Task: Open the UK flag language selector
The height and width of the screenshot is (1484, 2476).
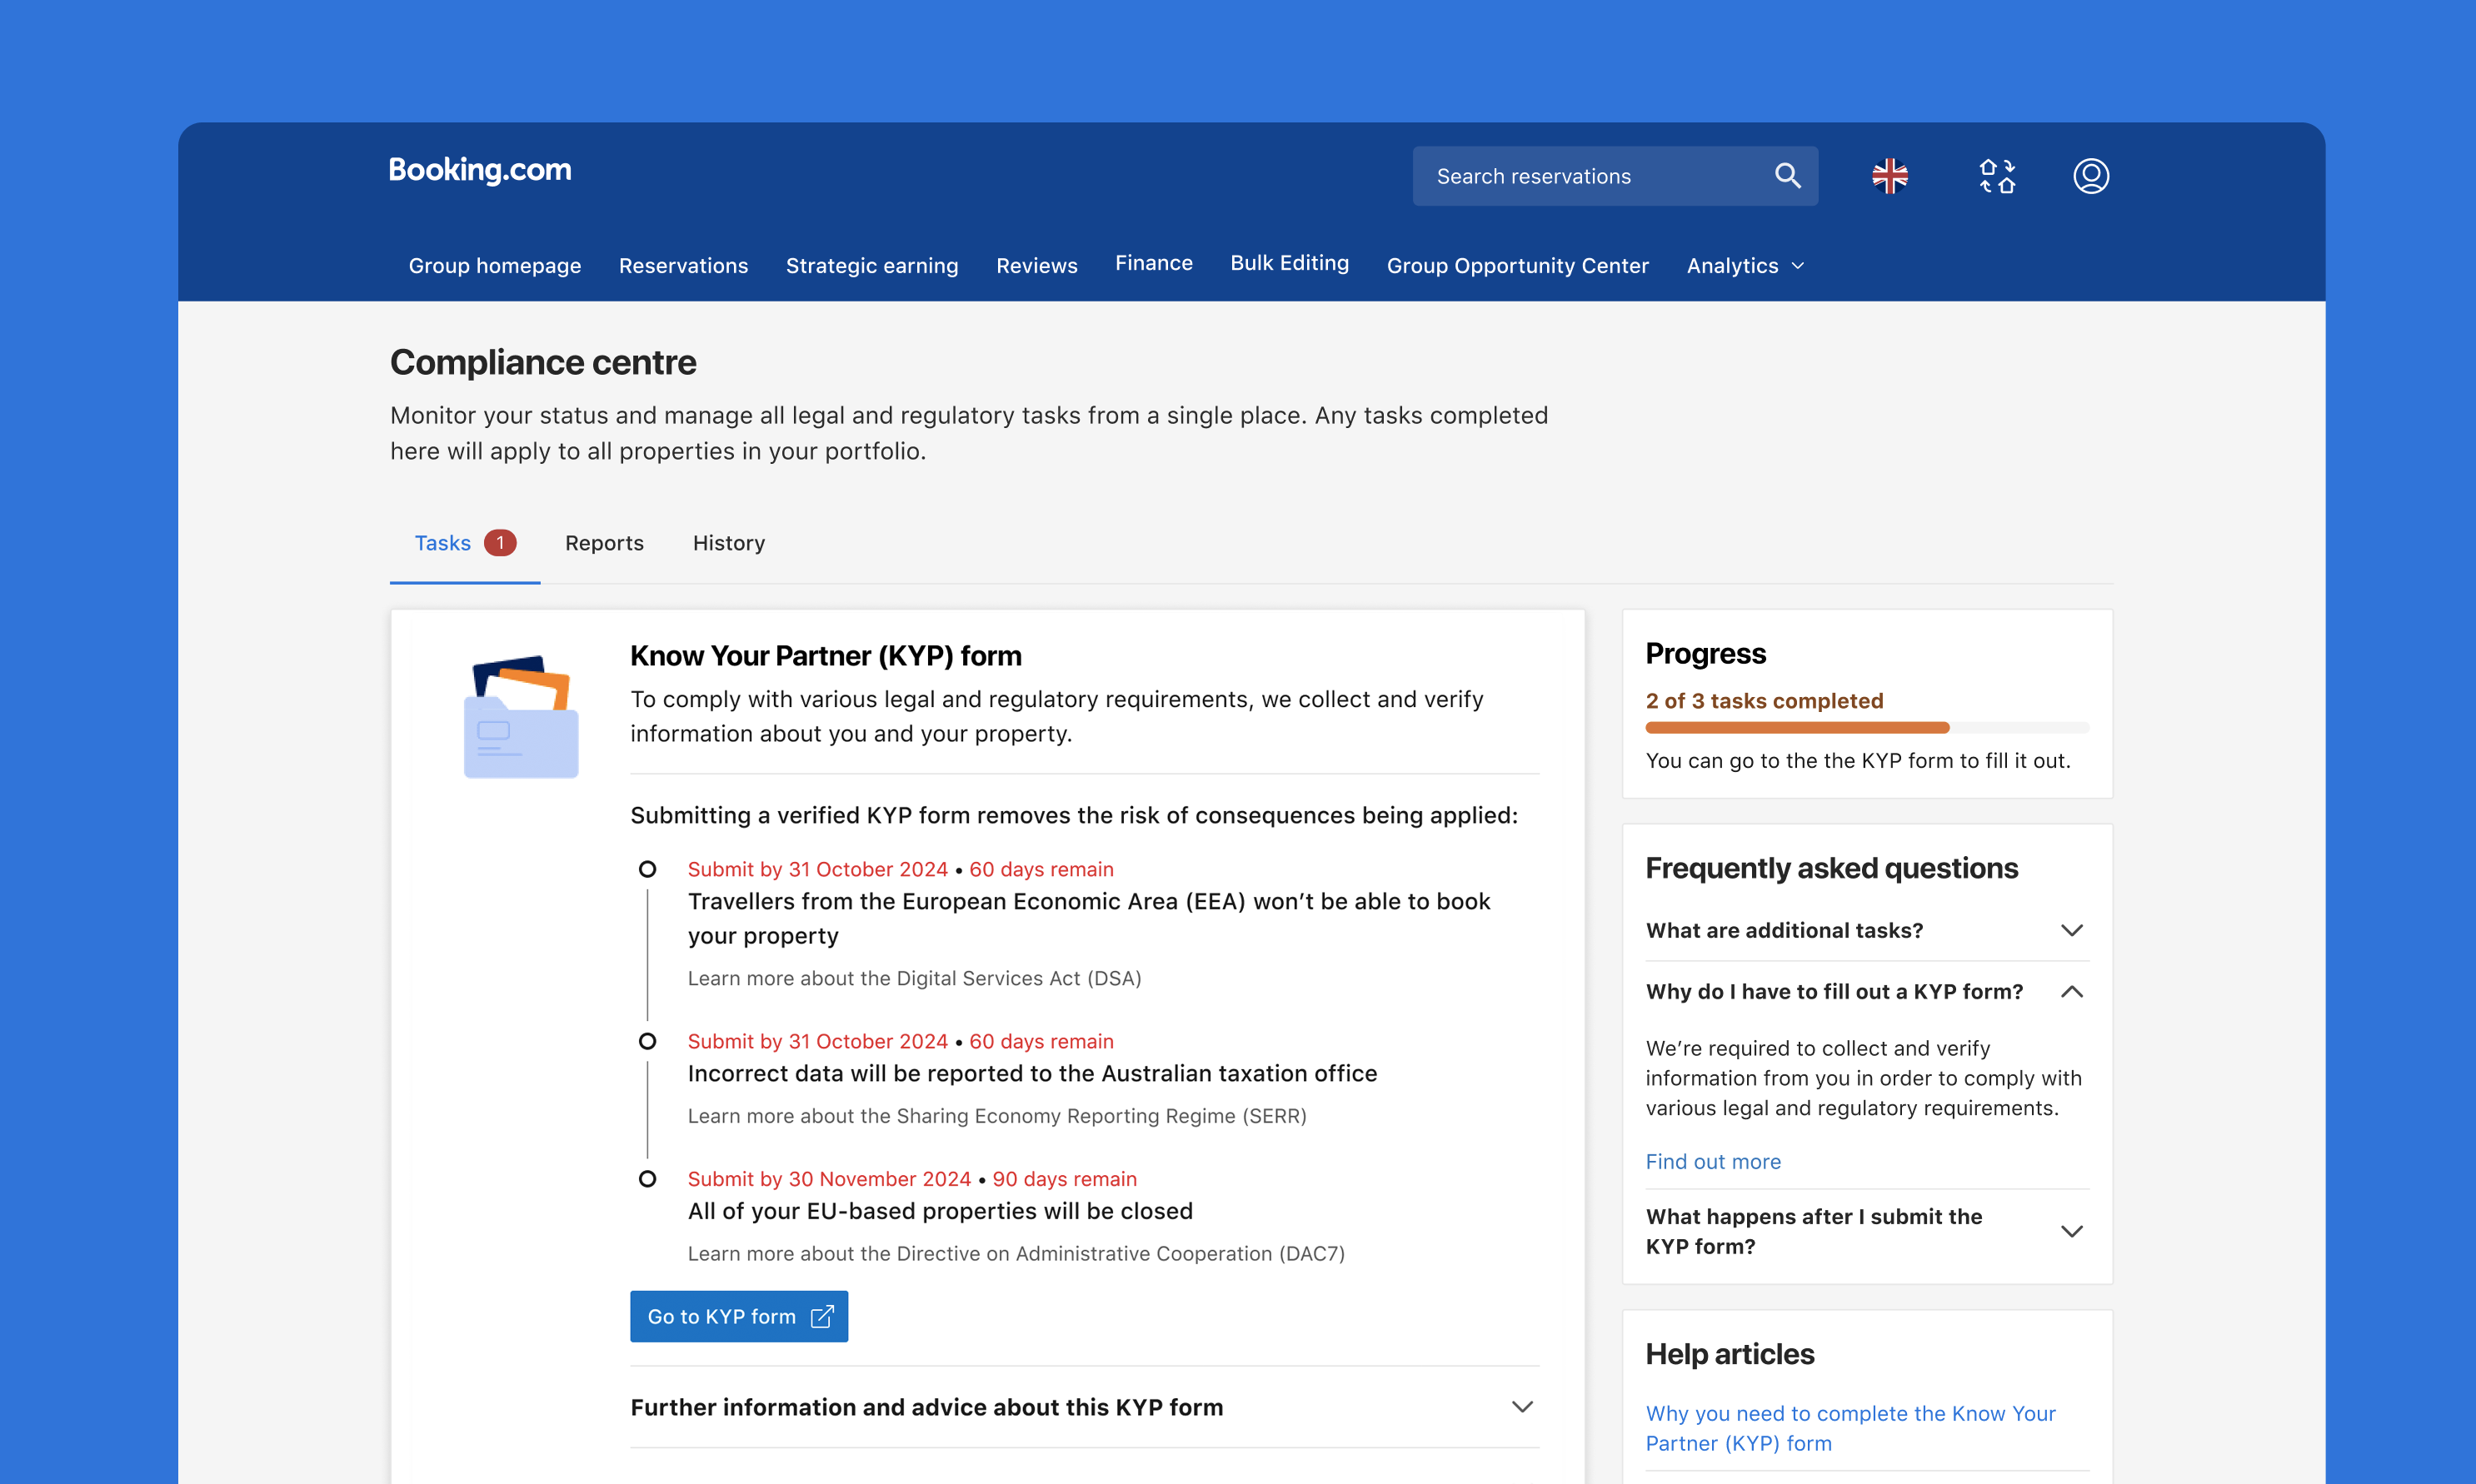Action: tap(1889, 176)
